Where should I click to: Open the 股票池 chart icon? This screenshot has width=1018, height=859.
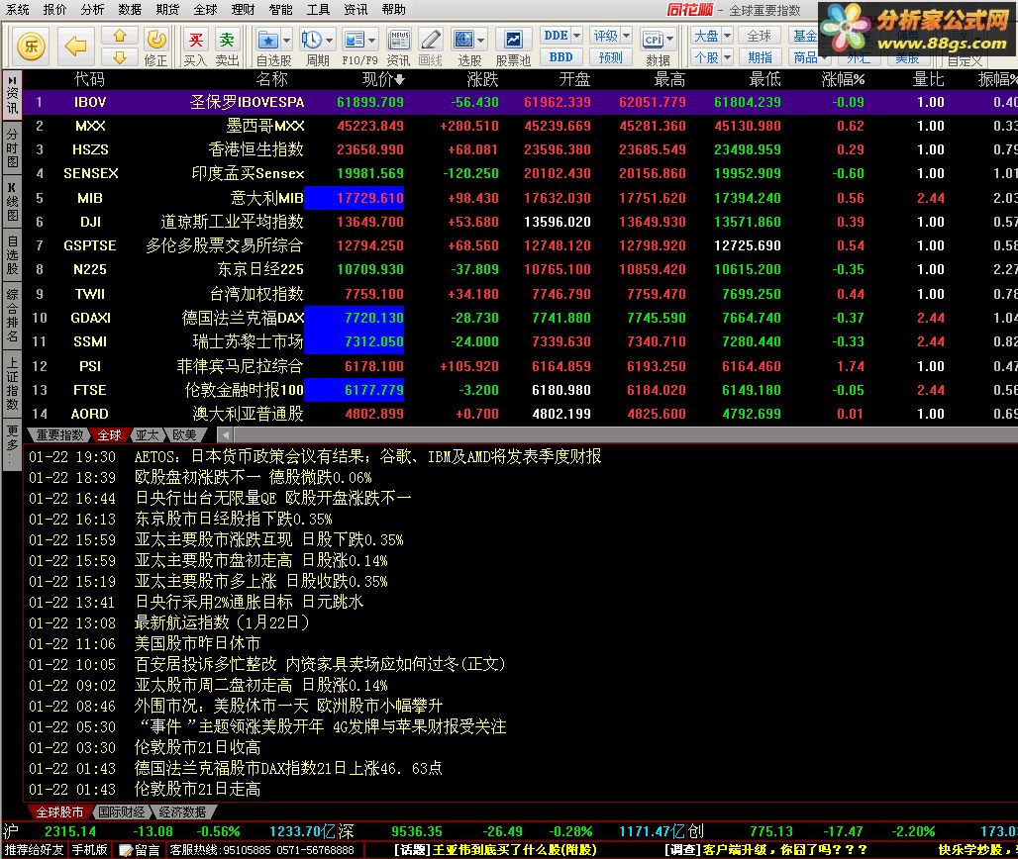(x=513, y=41)
